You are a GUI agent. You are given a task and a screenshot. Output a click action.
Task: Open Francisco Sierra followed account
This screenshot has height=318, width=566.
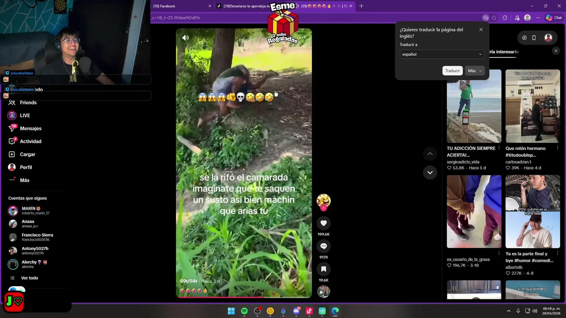[37, 237]
